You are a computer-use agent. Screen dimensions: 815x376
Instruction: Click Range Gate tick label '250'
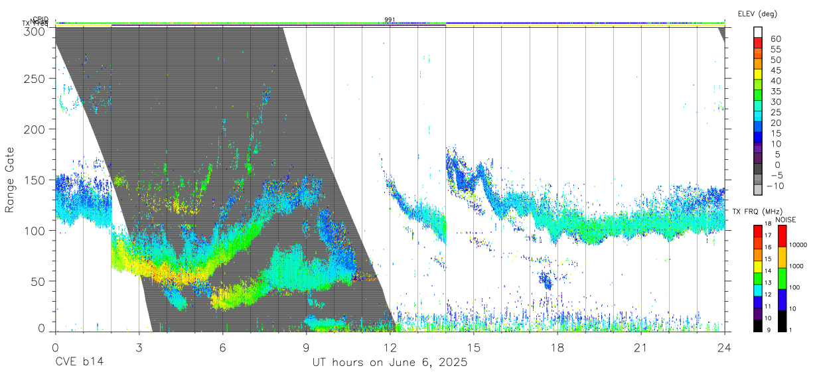tap(35, 79)
